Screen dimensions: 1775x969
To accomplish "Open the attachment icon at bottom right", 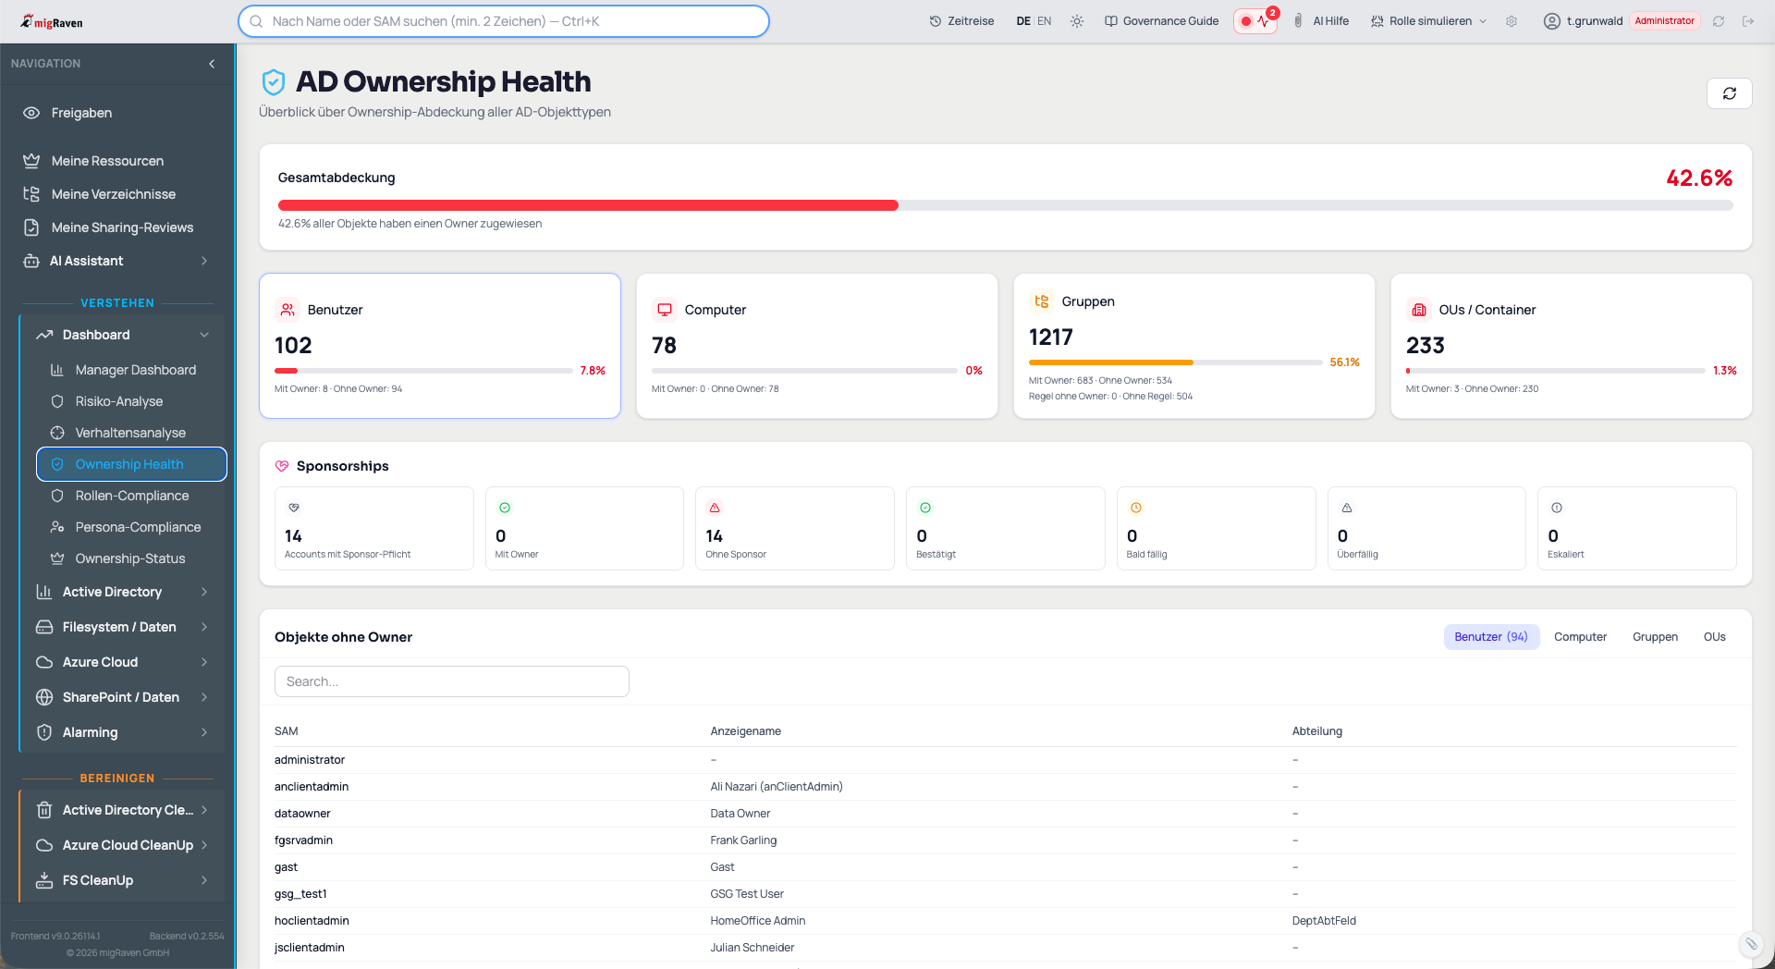I will [x=1751, y=944].
